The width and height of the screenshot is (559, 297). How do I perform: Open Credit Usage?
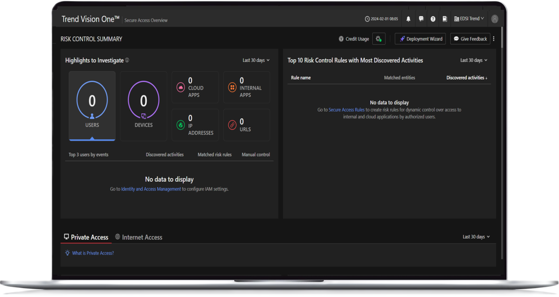(354, 39)
